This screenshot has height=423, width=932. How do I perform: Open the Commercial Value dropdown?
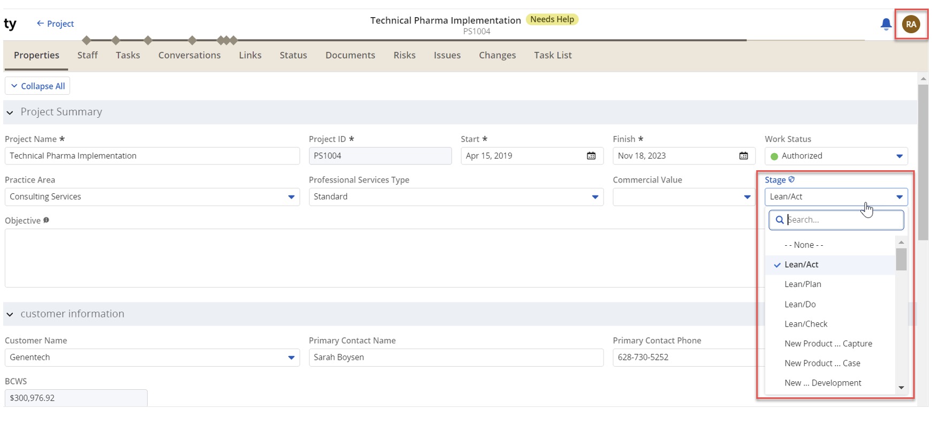[x=684, y=197]
